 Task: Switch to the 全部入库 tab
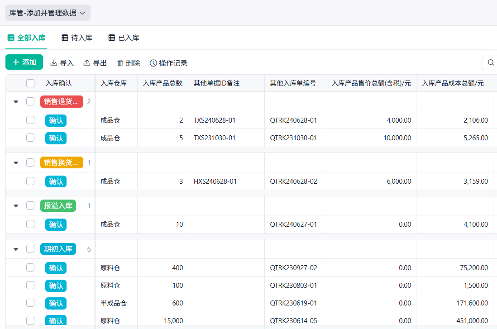(x=27, y=38)
